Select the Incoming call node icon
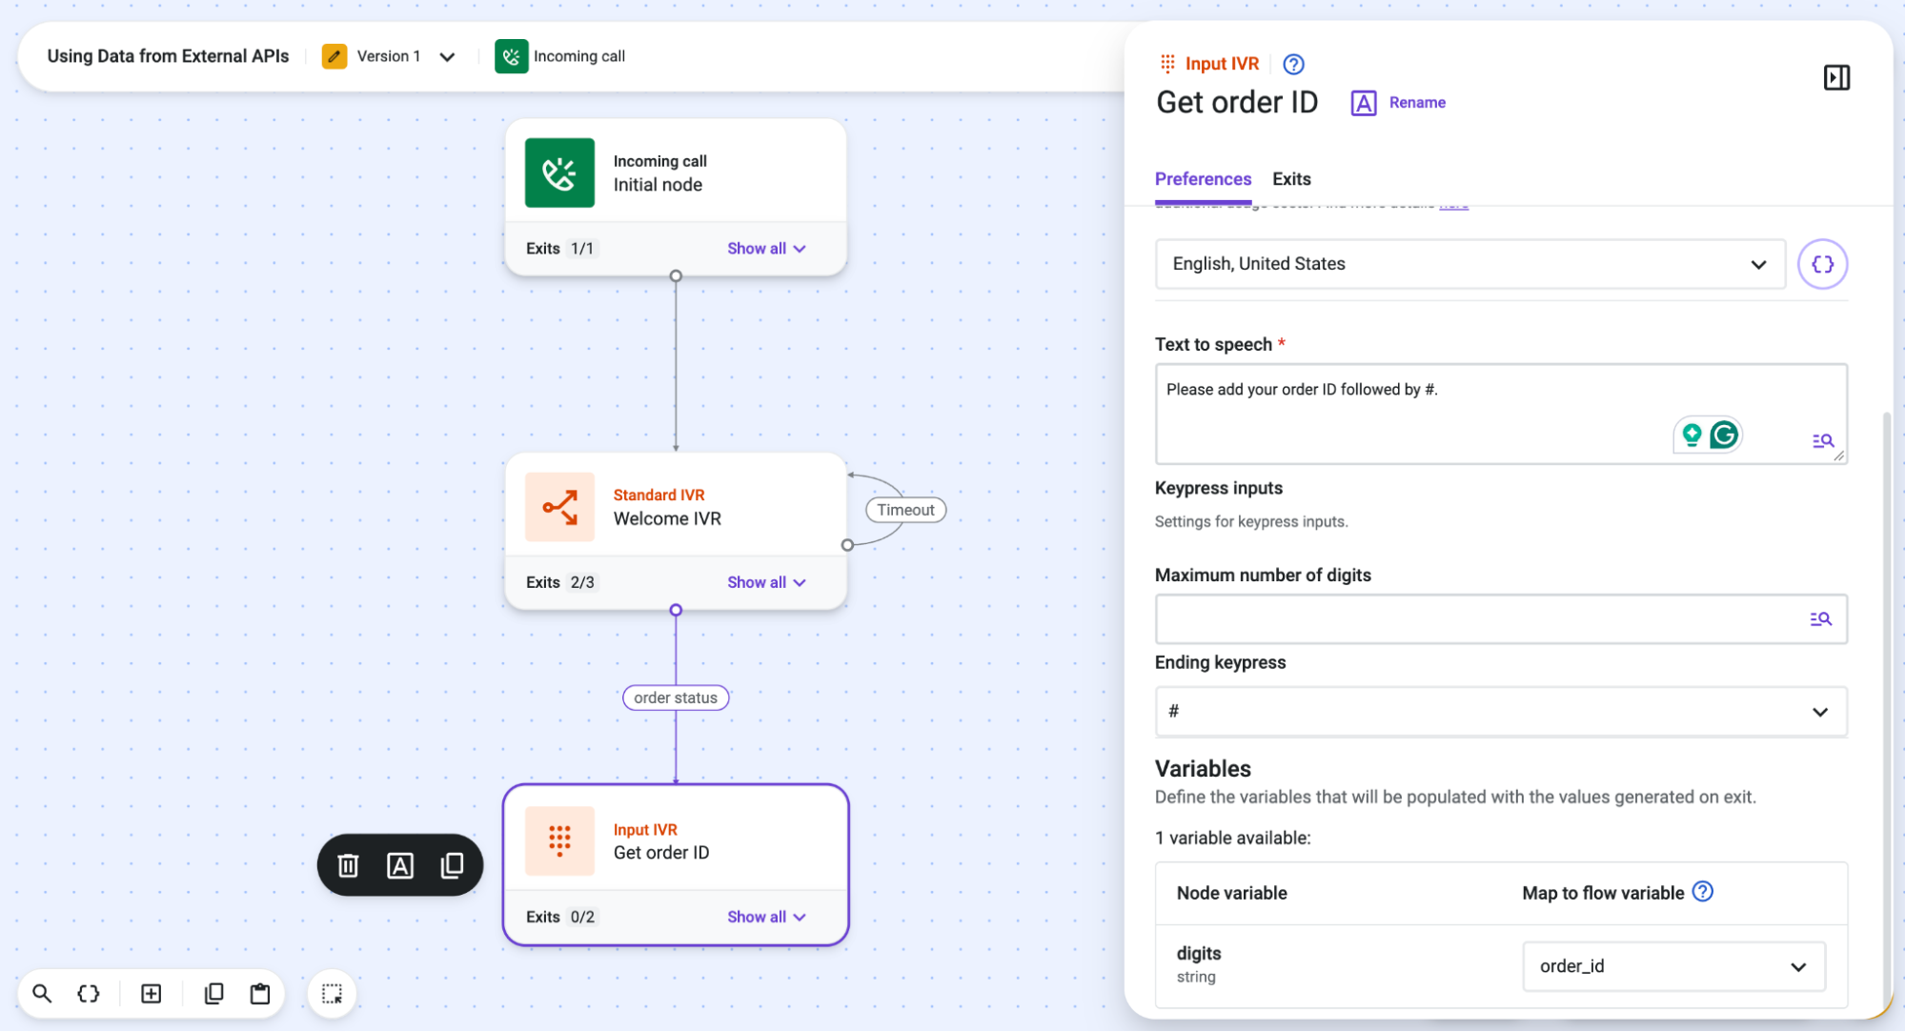The height and width of the screenshot is (1032, 1905). point(559,173)
